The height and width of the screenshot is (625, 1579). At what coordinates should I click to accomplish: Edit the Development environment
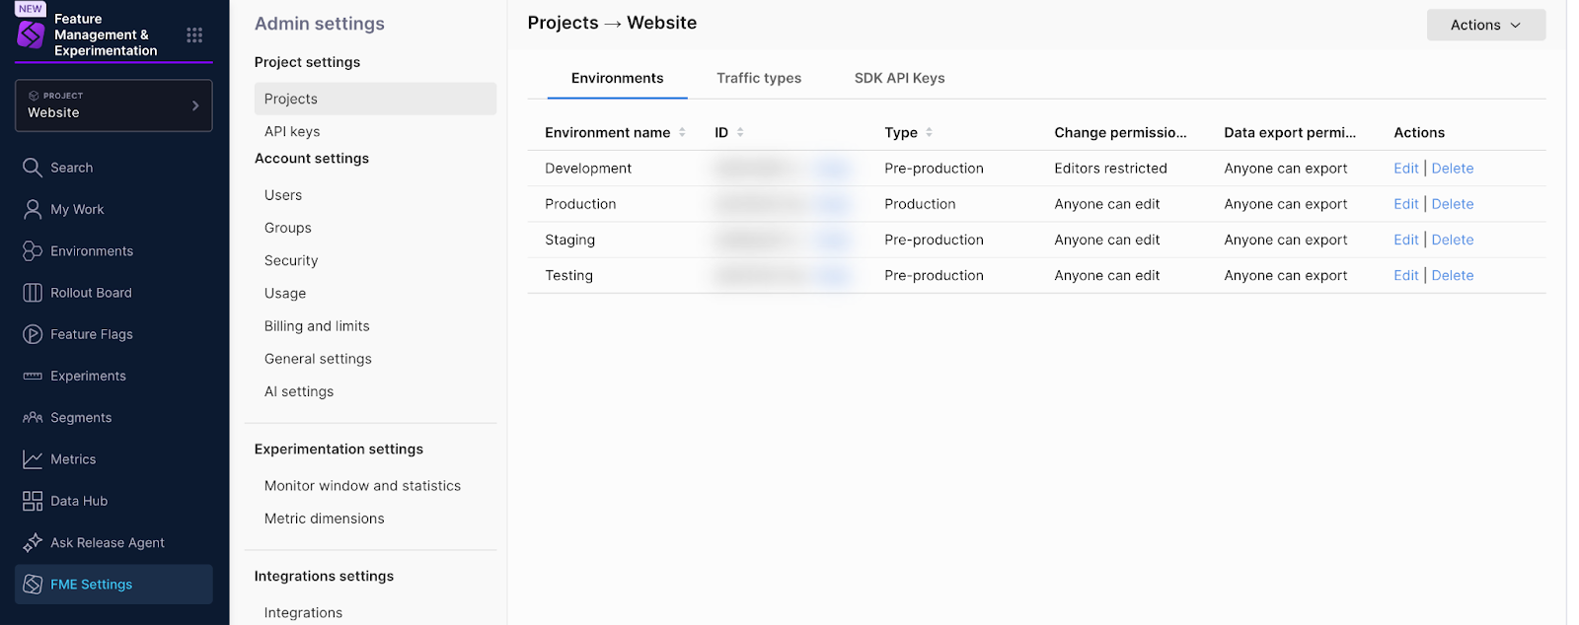coord(1405,169)
